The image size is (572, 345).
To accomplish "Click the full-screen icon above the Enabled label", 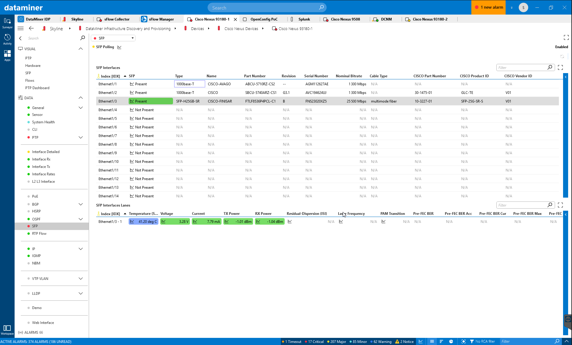I will (566, 37).
